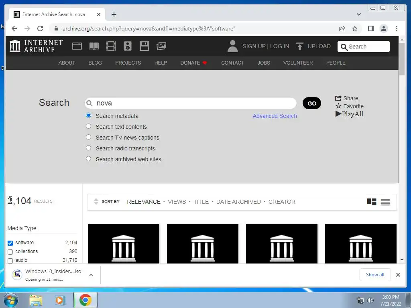The height and width of the screenshot is (308, 411).
Task: Click the GO search button
Action: point(311,103)
